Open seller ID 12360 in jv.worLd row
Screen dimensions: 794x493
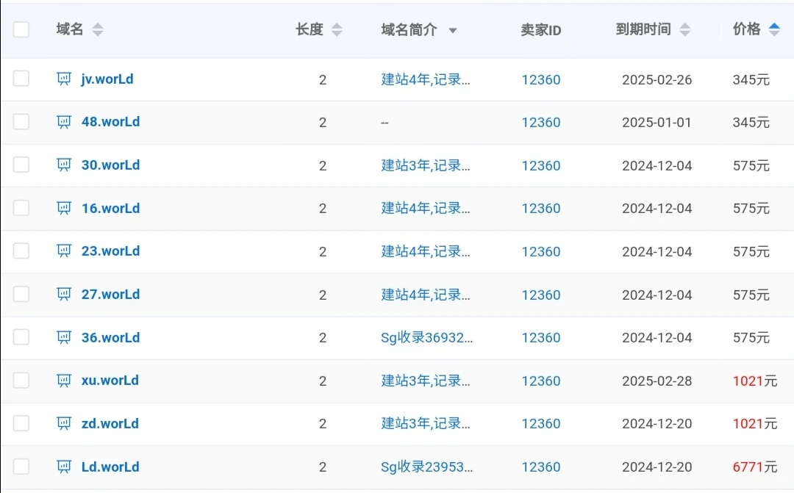point(541,79)
